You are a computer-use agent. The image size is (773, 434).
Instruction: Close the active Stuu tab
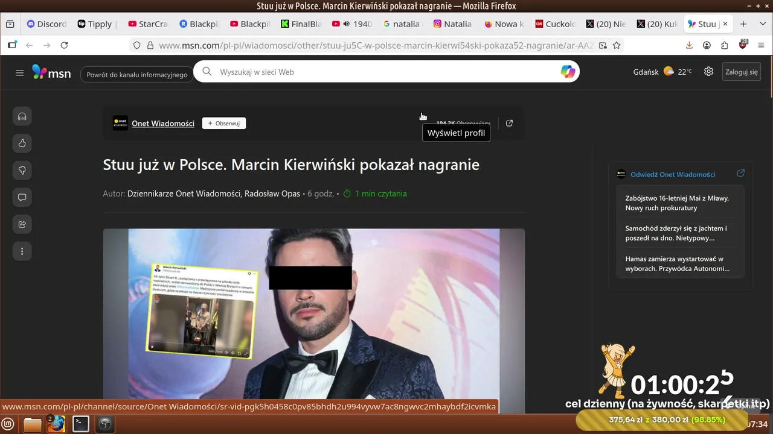(725, 24)
